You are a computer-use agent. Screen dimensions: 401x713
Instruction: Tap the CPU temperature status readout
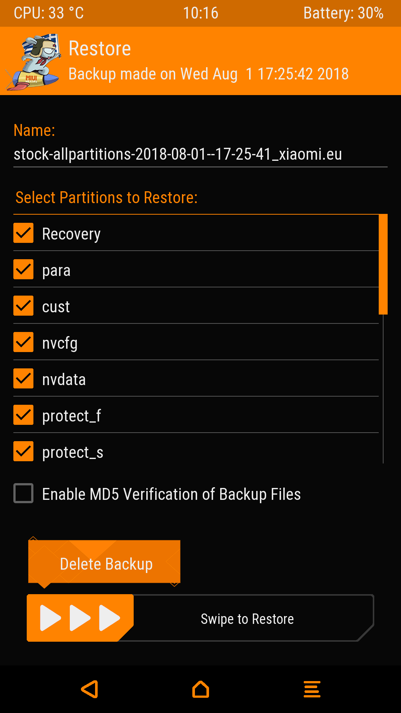pos(49,13)
